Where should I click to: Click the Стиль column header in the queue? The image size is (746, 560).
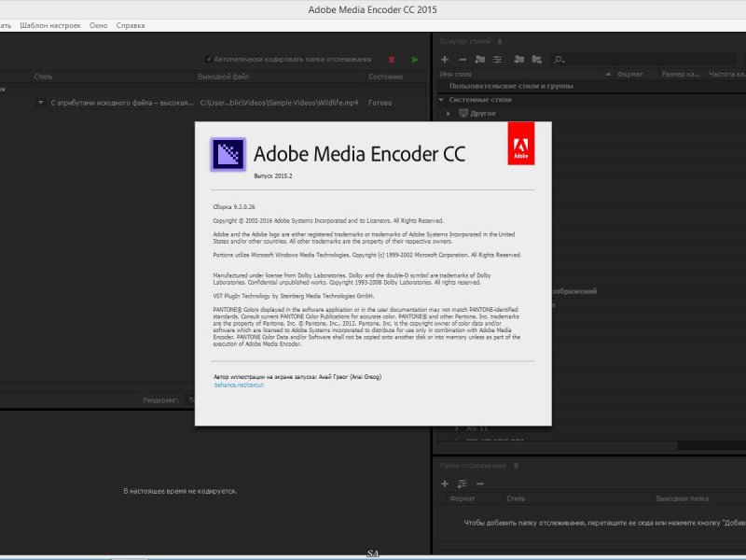coord(43,77)
